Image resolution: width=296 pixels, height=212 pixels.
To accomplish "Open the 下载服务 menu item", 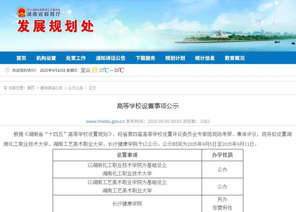I will [145, 58].
